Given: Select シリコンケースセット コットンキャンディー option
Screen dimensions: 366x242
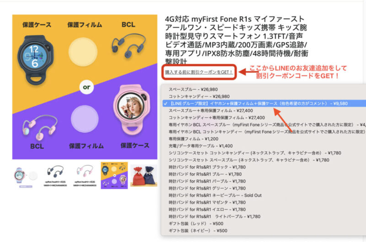Looking at the screenshot, I should pyautogui.click(x=264, y=153).
